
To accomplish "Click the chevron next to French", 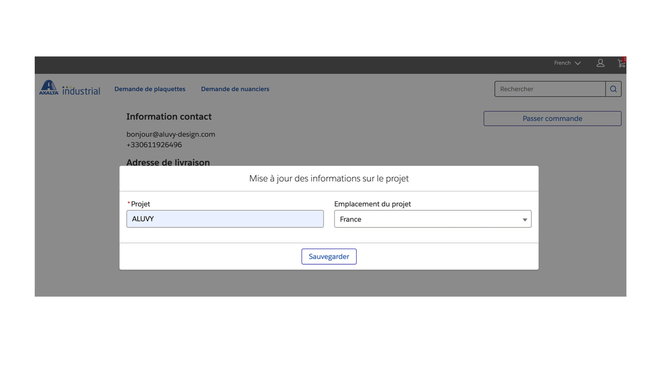I will click(578, 63).
